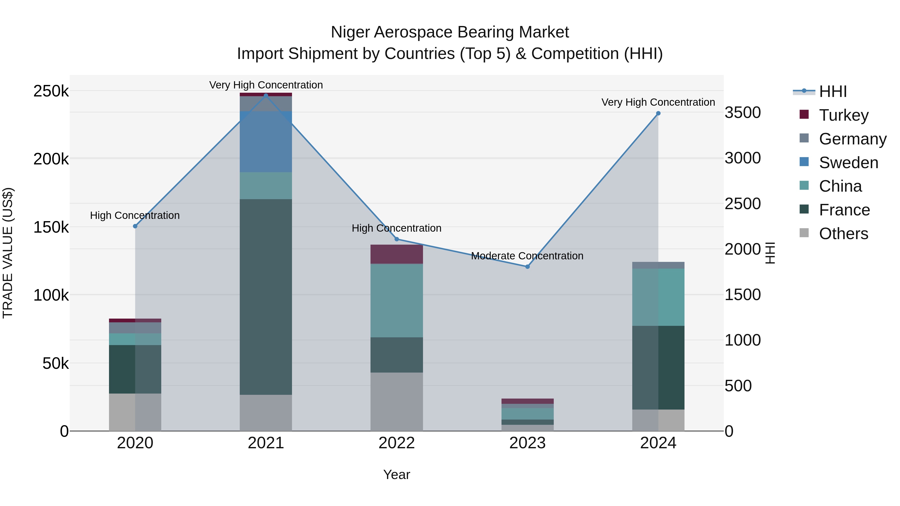900x506 pixels.
Task: Click the x-axis tick label 2021
Action: click(266, 443)
